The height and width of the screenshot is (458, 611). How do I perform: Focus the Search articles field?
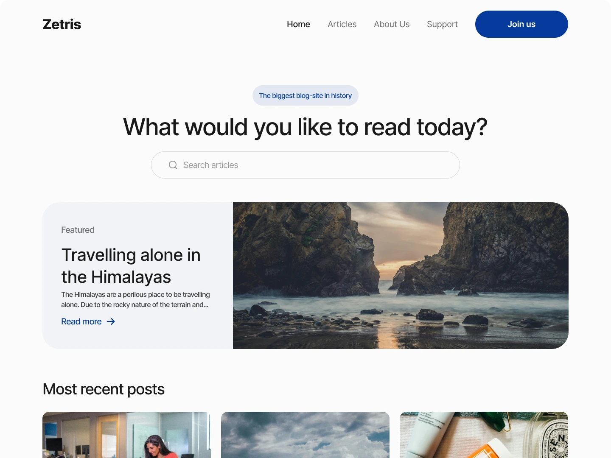(x=305, y=165)
